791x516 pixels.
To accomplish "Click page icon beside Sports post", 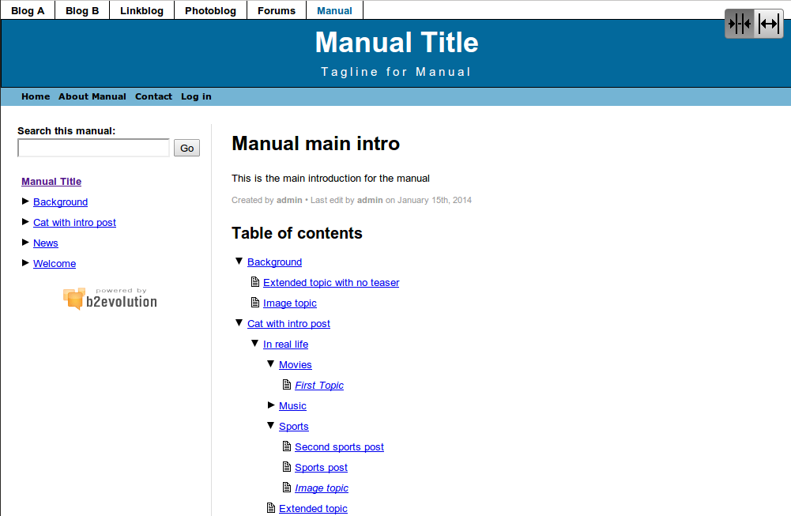I will (x=287, y=467).
